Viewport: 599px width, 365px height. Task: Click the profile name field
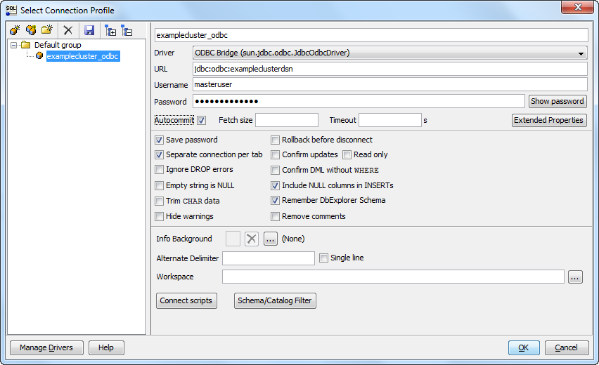(371, 35)
